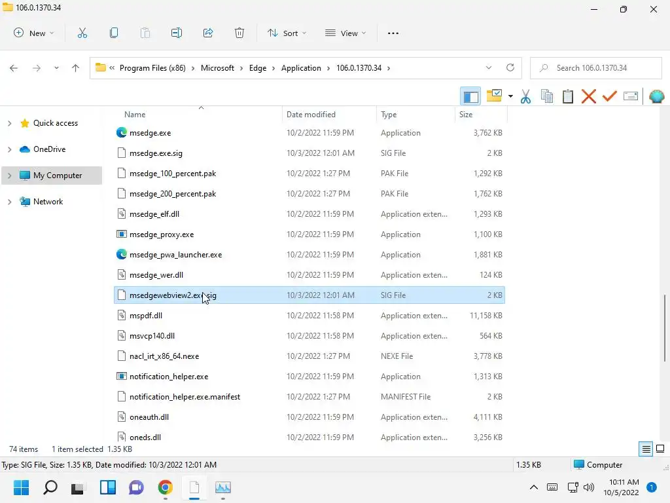
Task: Expand Network tree node
Action: coord(9,202)
